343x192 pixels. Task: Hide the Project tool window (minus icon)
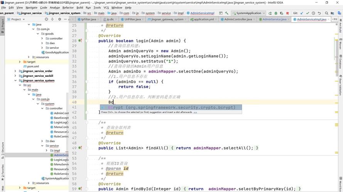65,19
